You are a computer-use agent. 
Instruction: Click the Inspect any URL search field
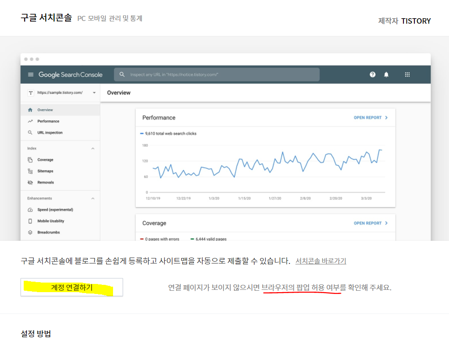pos(217,75)
